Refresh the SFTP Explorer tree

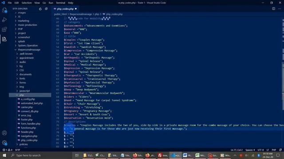tap(40, 9)
